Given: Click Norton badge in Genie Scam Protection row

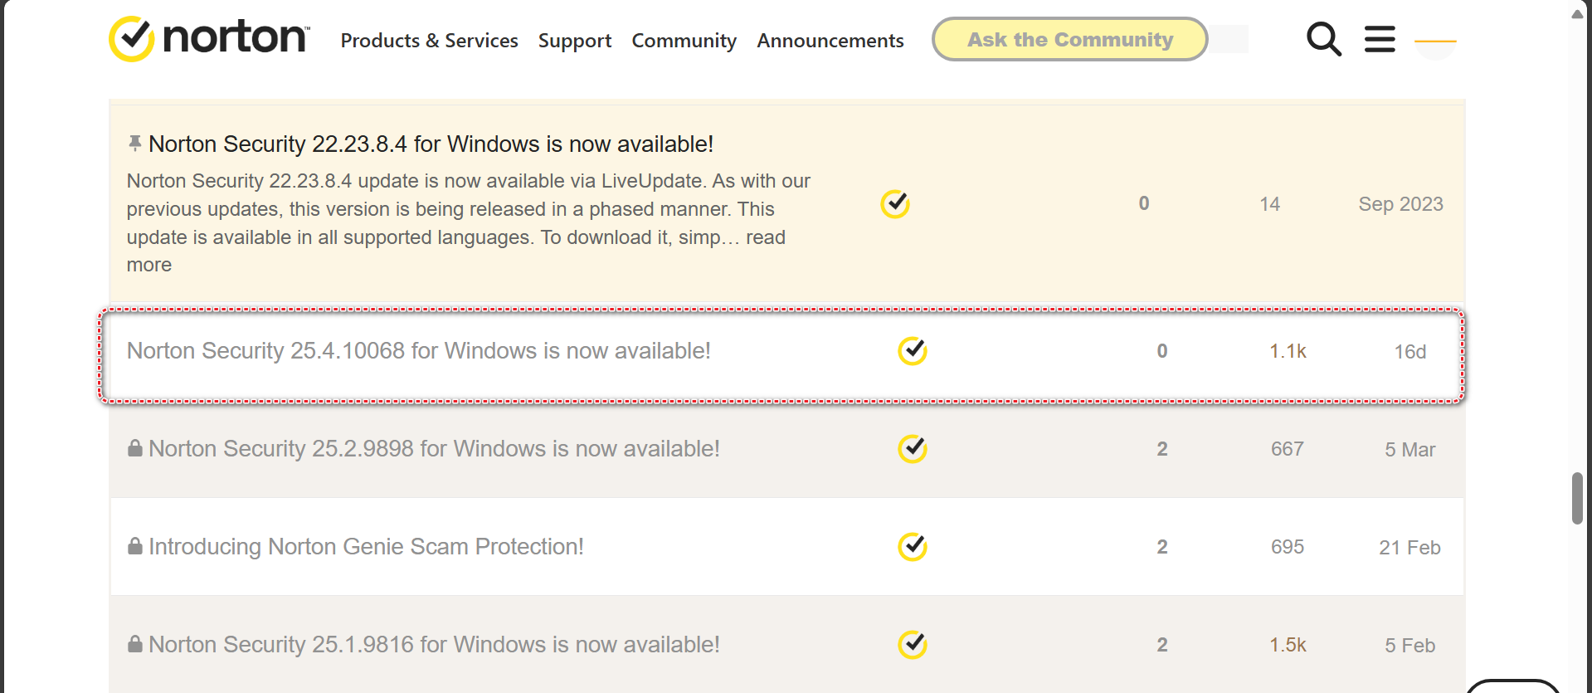Looking at the screenshot, I should 913,547.
